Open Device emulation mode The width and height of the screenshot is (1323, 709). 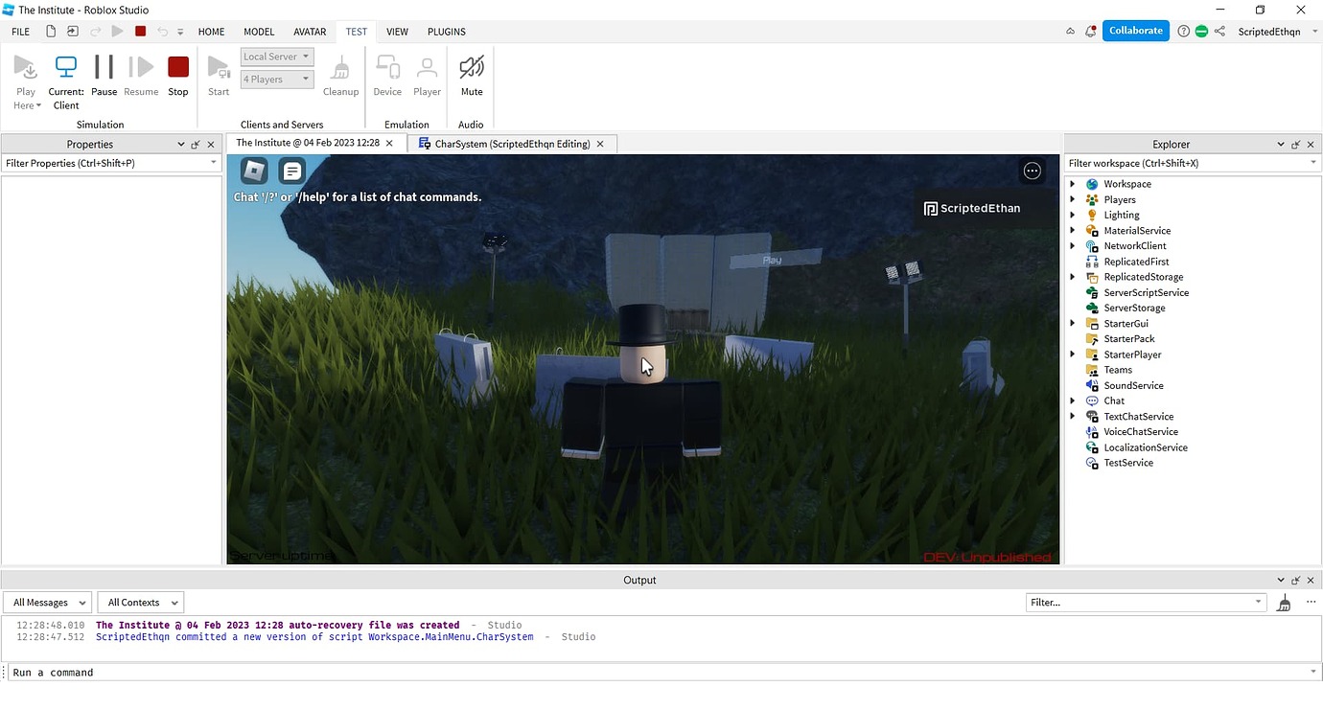pos(387,67)
